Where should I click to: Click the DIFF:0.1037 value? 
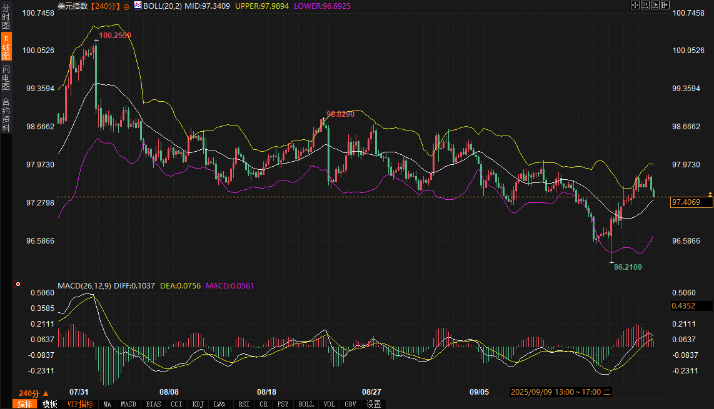[x=134, y=286]
